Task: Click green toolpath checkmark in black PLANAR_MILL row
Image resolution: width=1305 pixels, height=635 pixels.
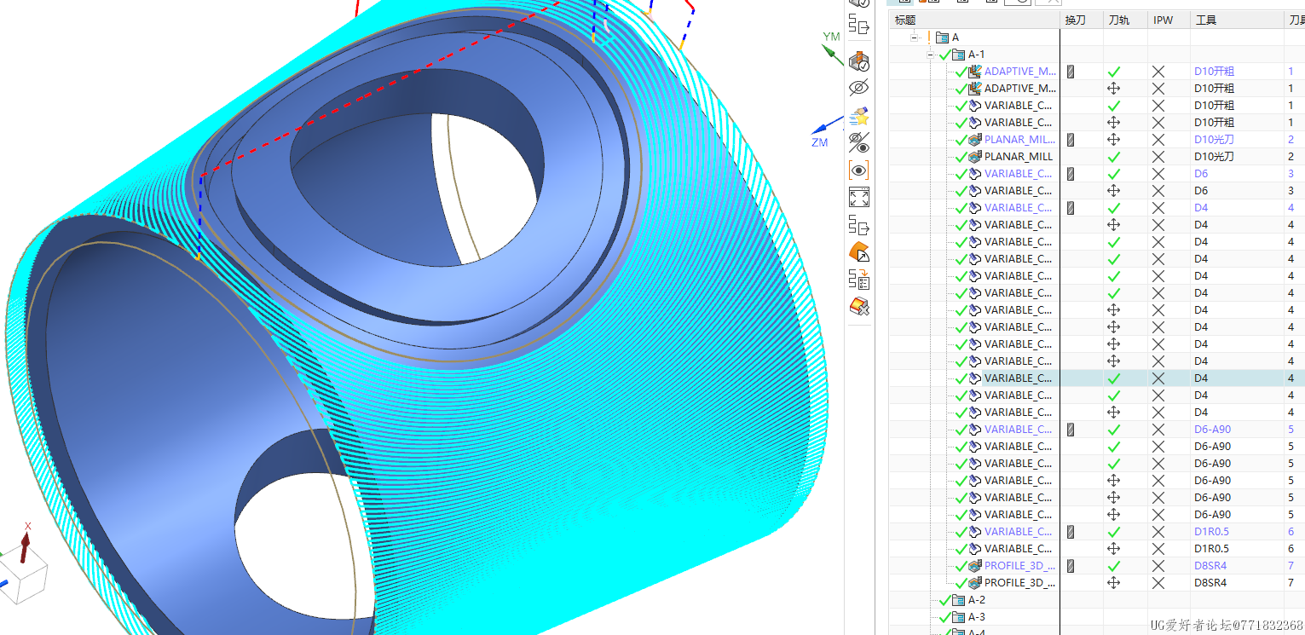Action: (x=1113, y=157)
